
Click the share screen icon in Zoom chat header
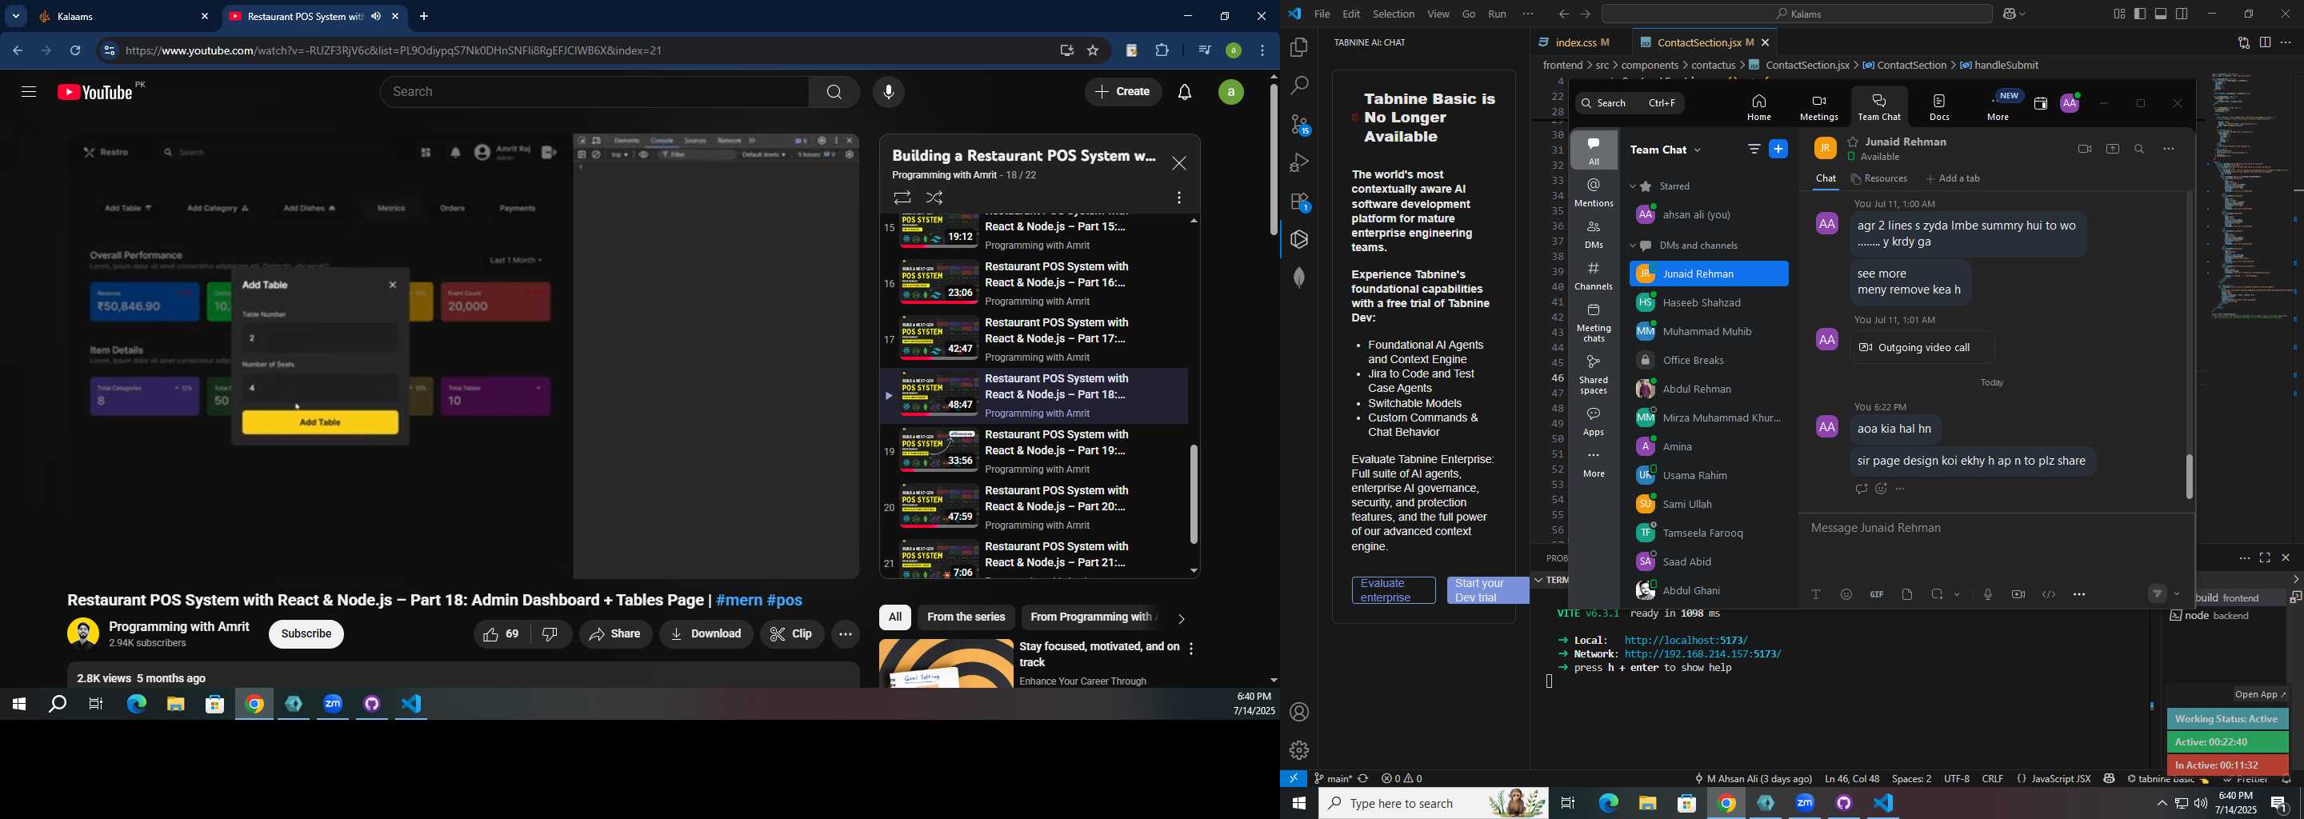[x=2113, y=150]
